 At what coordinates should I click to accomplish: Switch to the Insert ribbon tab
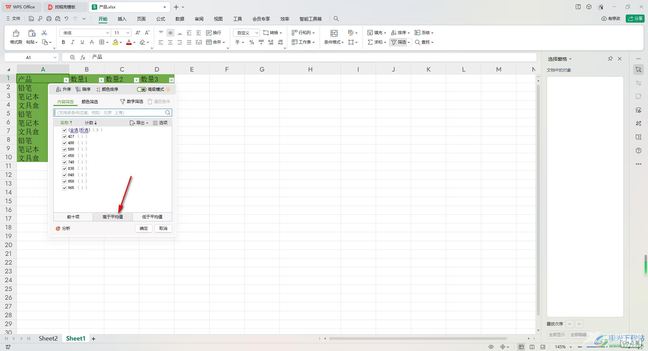[x=122, y=19]
